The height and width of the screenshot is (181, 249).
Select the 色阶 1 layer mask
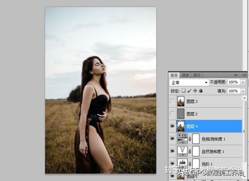click(196, 163)
